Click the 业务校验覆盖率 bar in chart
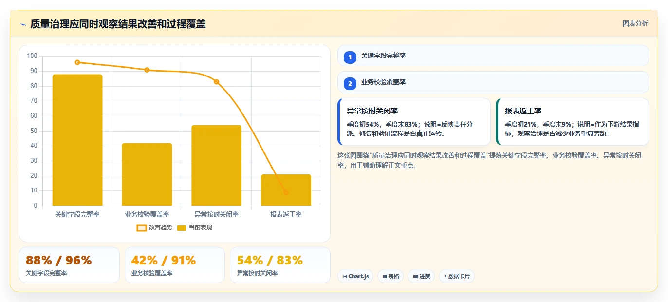 [x=147, y=174]
